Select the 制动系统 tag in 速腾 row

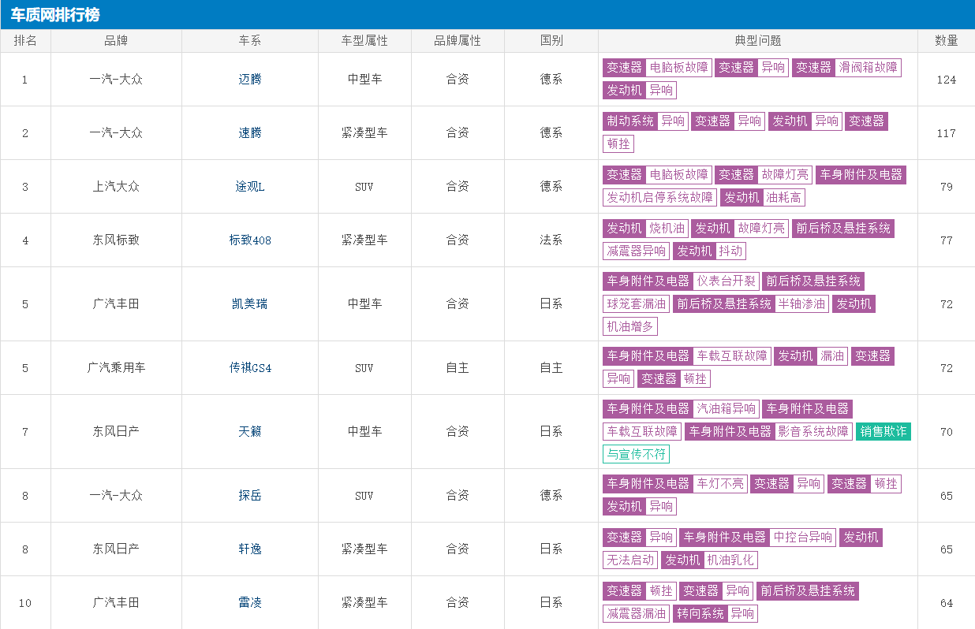click(x=629, y=121)
